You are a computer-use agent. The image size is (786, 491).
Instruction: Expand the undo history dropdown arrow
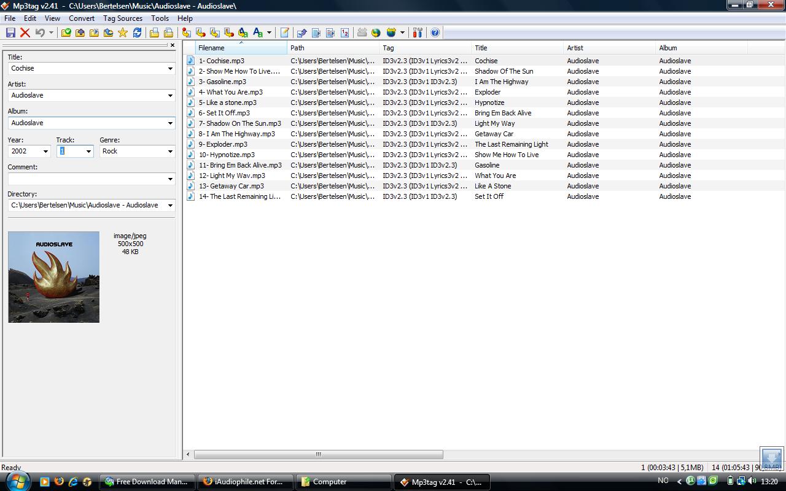click(x=51, y=33)
